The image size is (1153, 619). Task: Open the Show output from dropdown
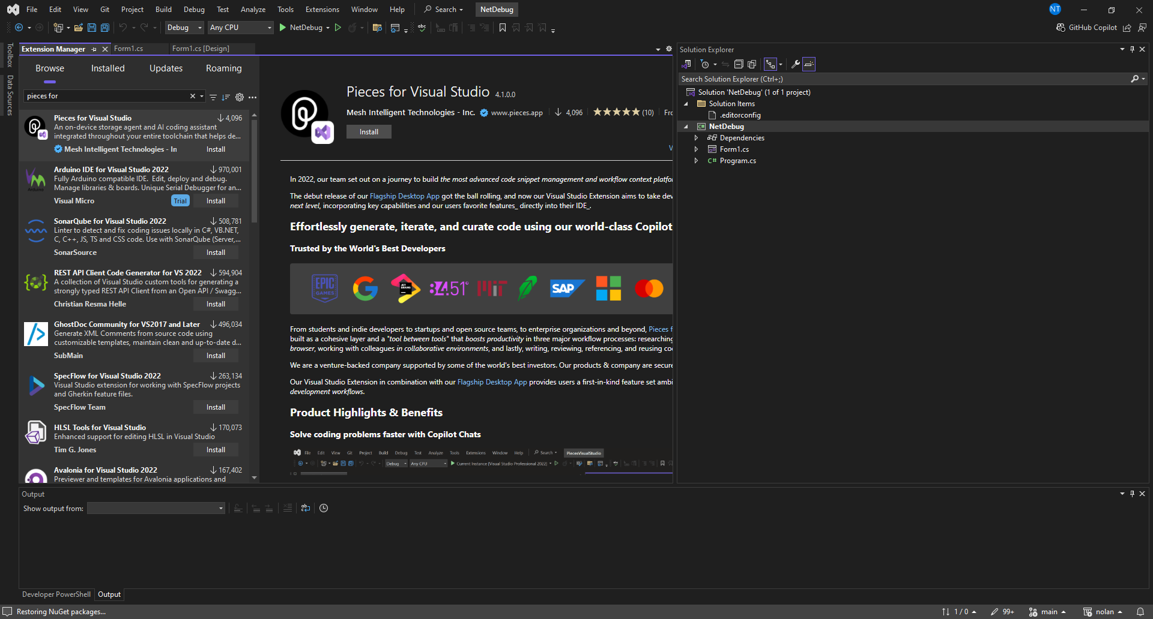coord(156,508)
